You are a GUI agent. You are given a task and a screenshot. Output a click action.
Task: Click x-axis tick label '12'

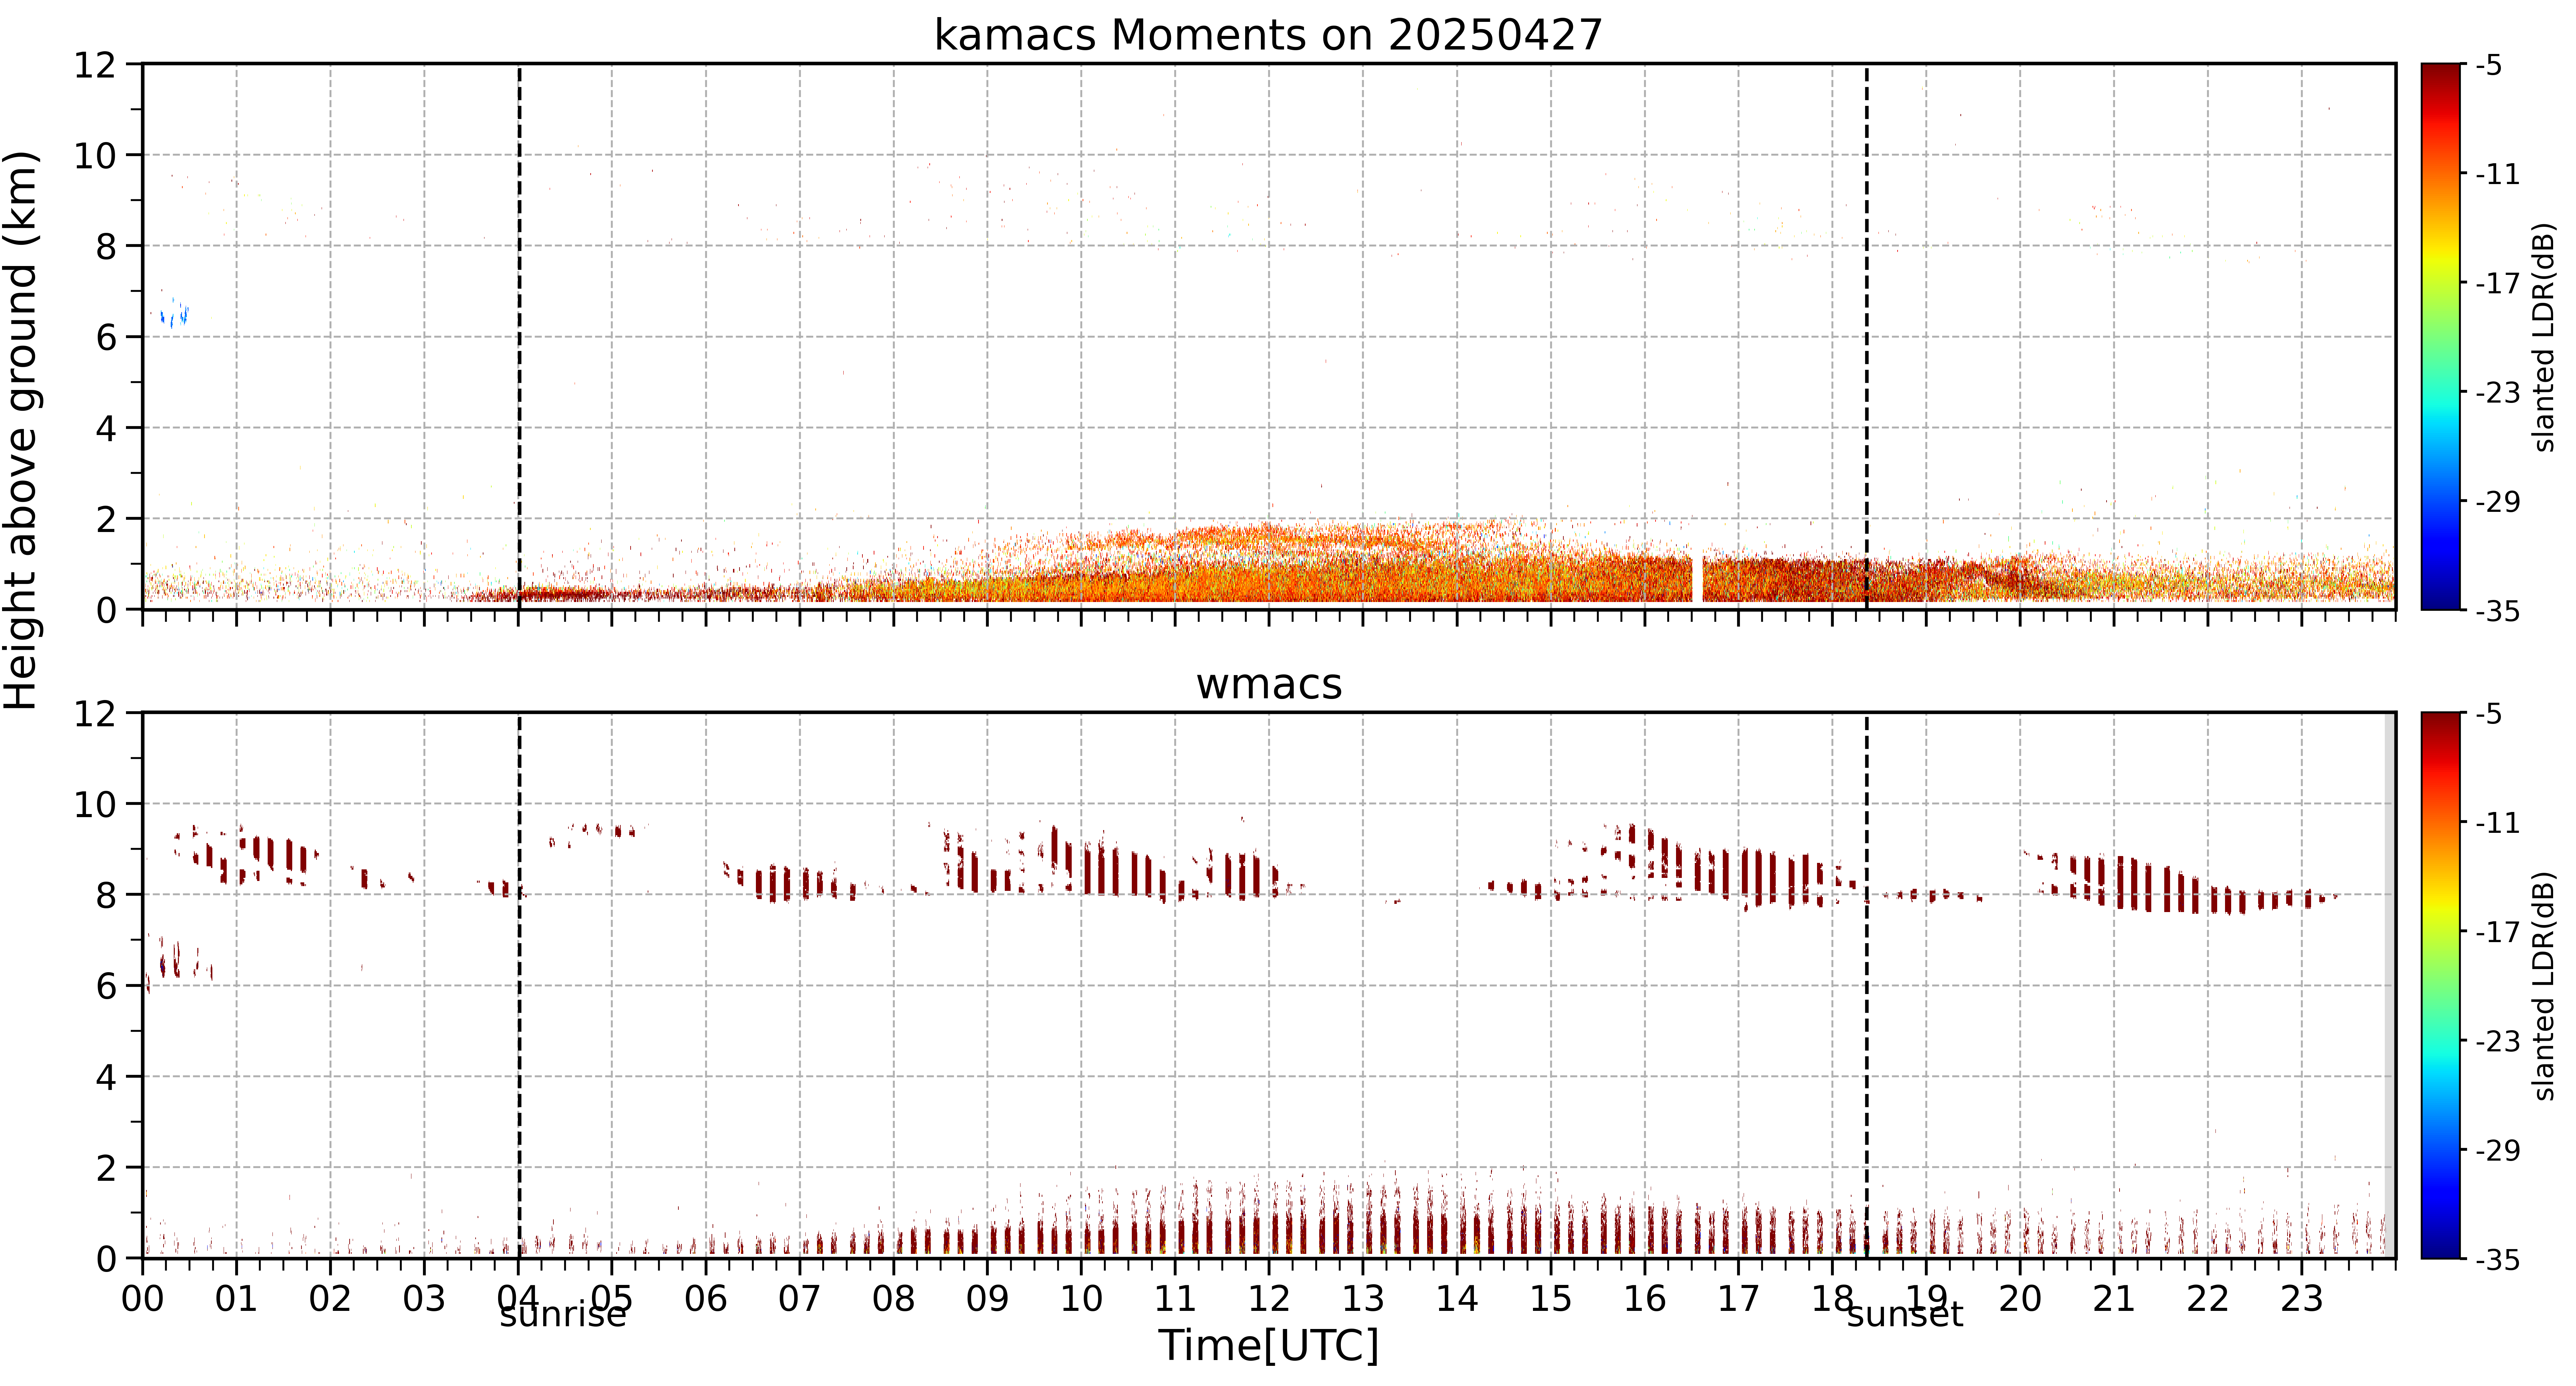click(1269, 1299)
